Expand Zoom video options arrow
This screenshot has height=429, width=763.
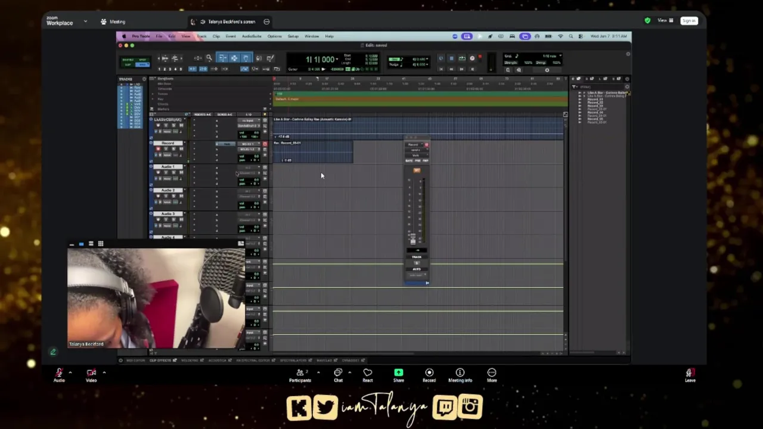104,372
